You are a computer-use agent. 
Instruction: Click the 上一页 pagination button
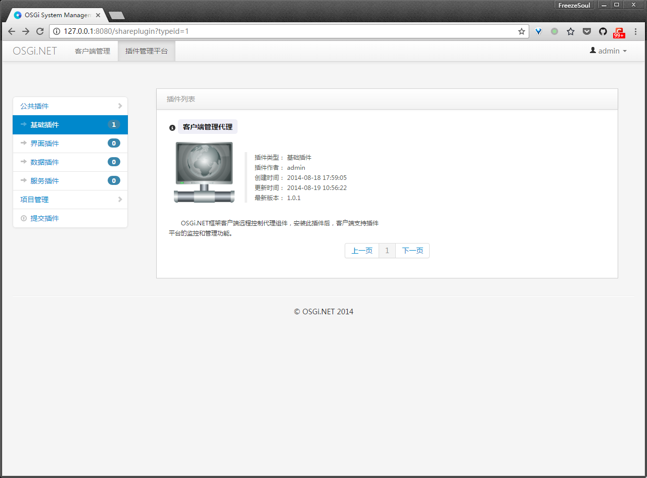coord(362,251)
